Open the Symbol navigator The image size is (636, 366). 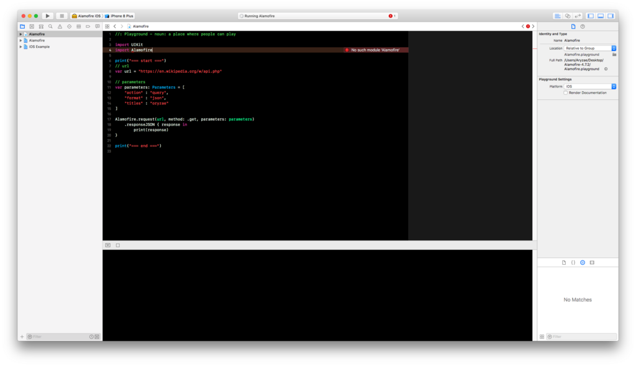pyautogui.click(x=41, y=26)
